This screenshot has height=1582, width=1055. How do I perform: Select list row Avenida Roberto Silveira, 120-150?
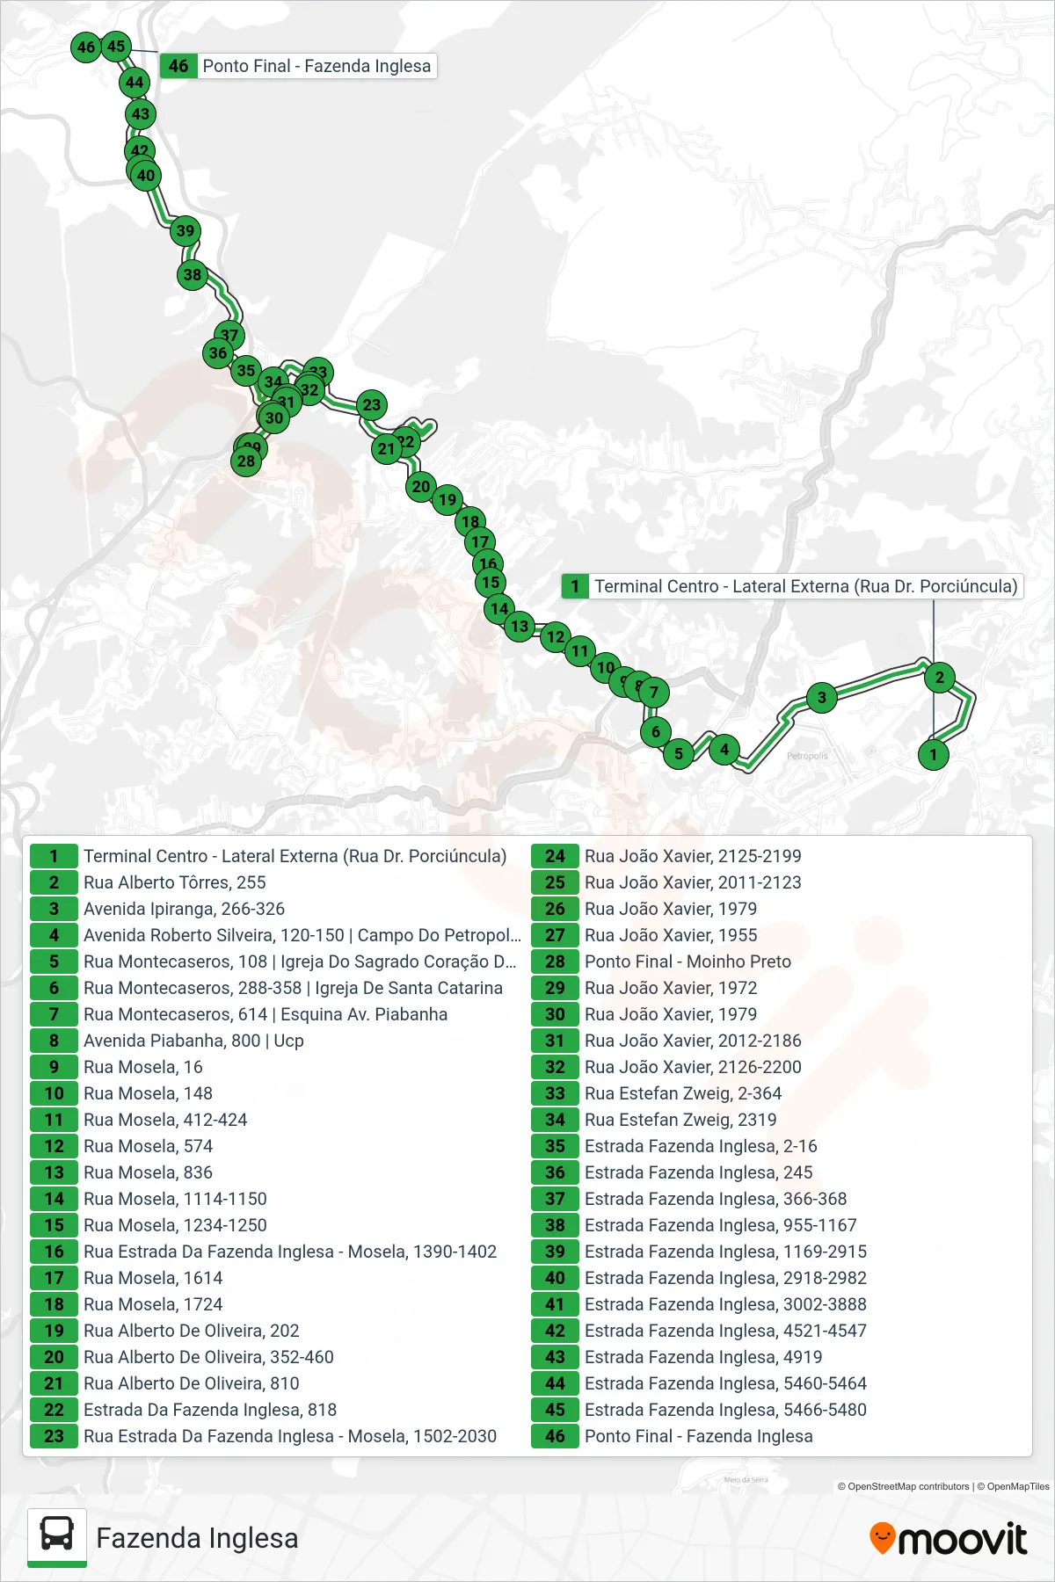coord(276,935)
